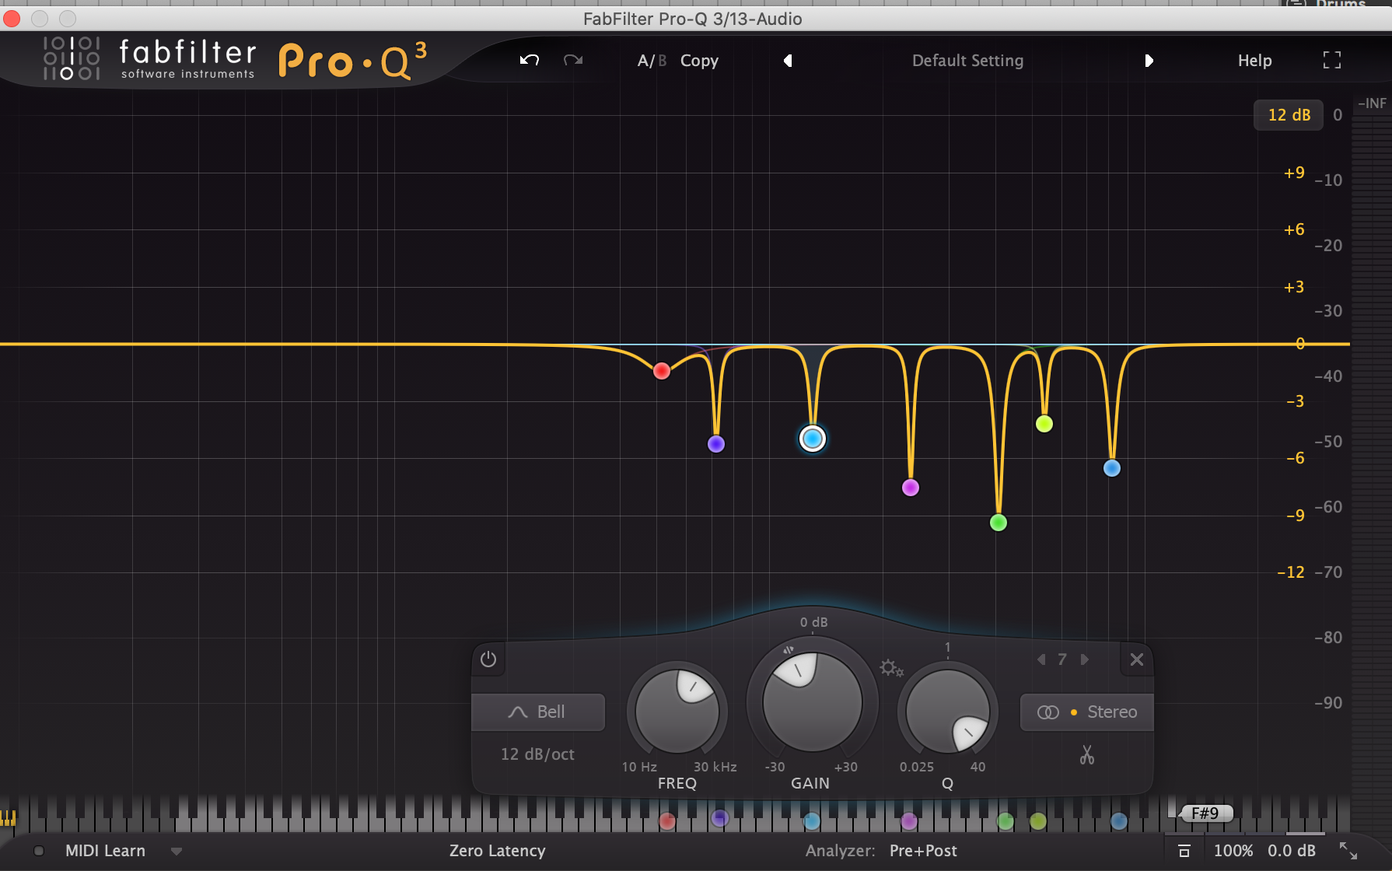Click the redo arrow icon
Screen dimensions: 1392x871
[573, 60]
